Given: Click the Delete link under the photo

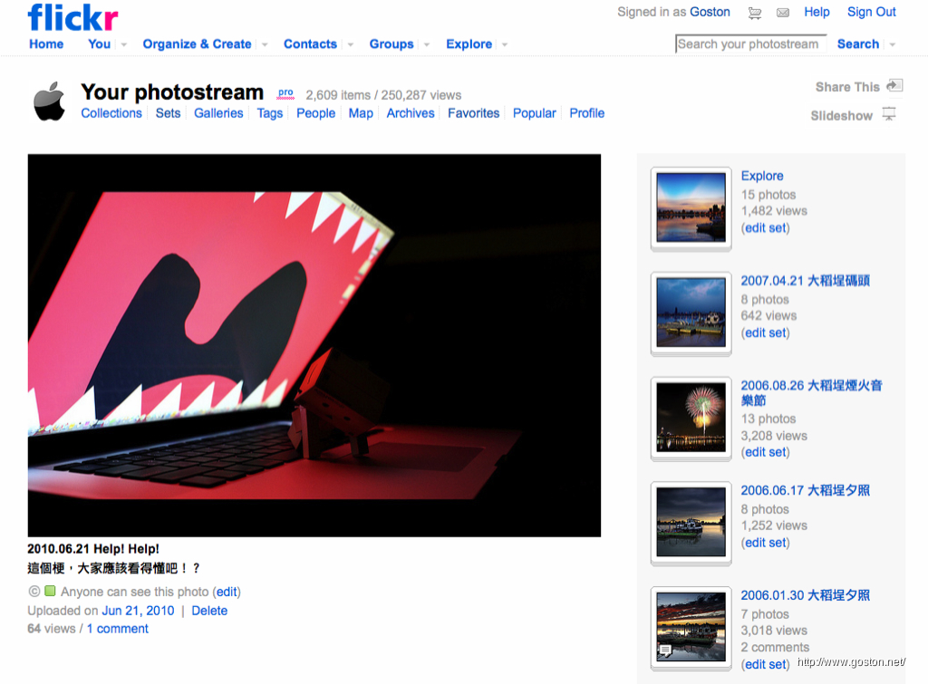Looking at the screenshot, I should (209, 611).
